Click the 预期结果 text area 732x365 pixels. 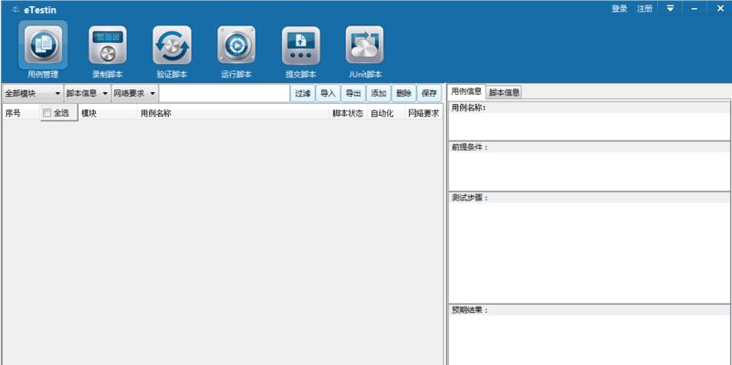[x=589, y=340]
